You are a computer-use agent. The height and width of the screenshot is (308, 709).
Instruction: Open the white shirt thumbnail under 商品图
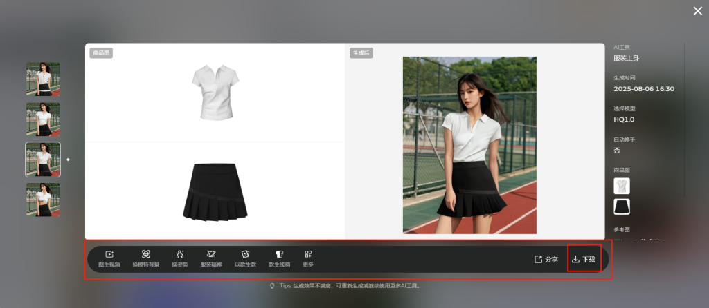(x=622, y=186)
